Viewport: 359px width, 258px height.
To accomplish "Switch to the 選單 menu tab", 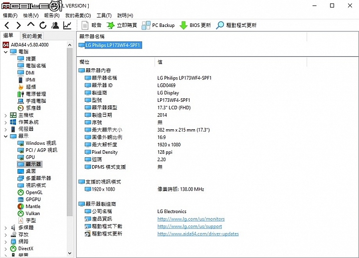I will click(x=8, y=35).
